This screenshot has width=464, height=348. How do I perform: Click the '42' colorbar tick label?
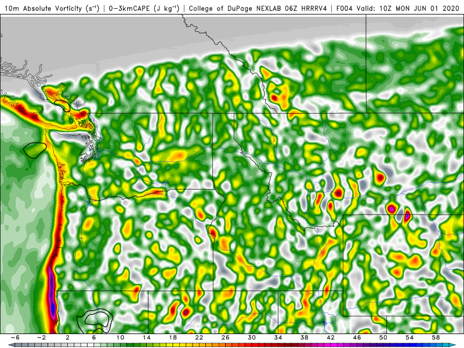[x=331, y=338]
